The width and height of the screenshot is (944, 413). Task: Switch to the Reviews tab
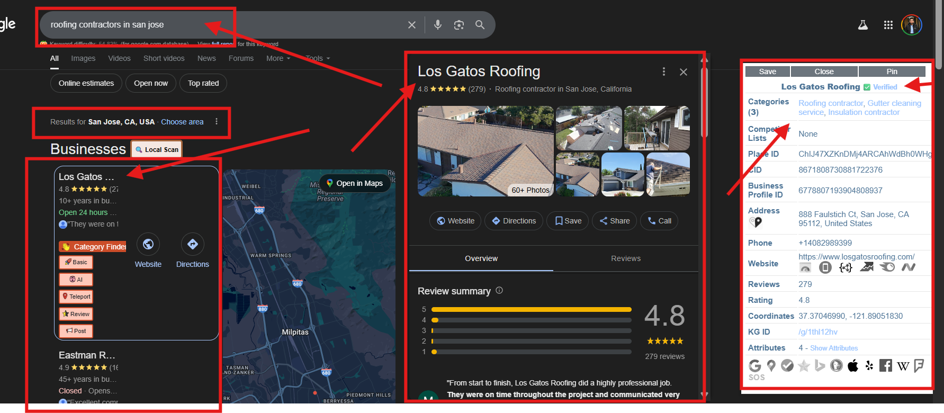(x=625, y=258)
